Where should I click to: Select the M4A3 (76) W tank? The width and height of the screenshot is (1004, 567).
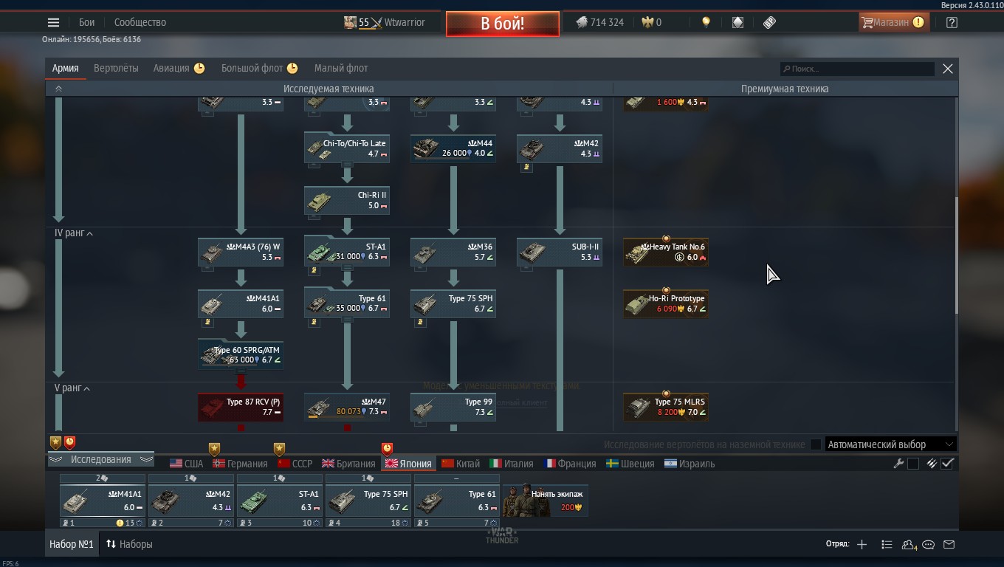click(241, 252)
